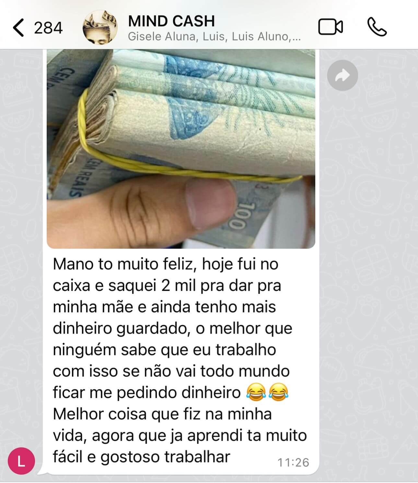Viewport: 418px width, 483px height.
Task: Start a voice call via phone icon
Action: click(377, 27)
